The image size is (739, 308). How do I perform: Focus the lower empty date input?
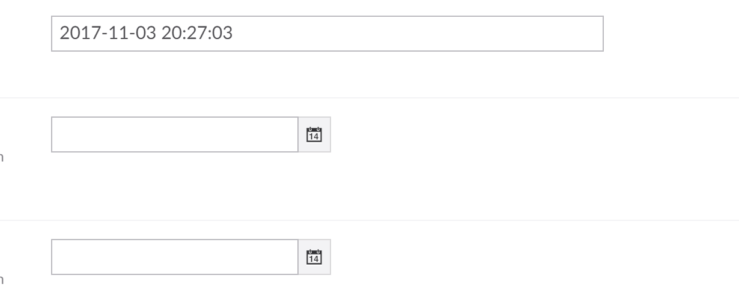(x=175, y=258)
